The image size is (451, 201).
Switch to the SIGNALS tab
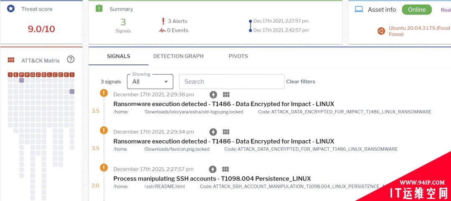click(119, 56)
